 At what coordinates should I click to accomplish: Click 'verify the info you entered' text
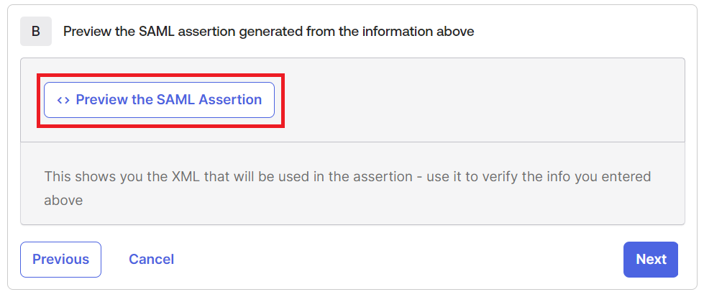pyautogui.click(x=561, y=176)
